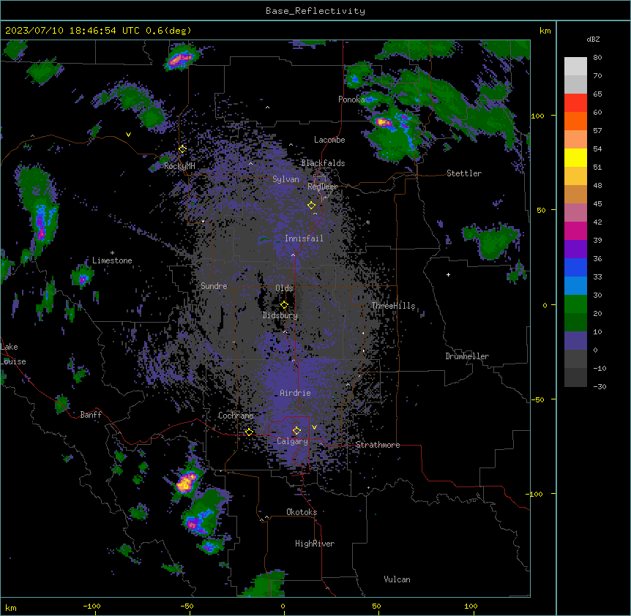The width and height of the screenshot is (631, 616).
Task: Click the yellow 51-54 dBZ legend swatch
Action: pyautogui.click(x=575, y=157)
